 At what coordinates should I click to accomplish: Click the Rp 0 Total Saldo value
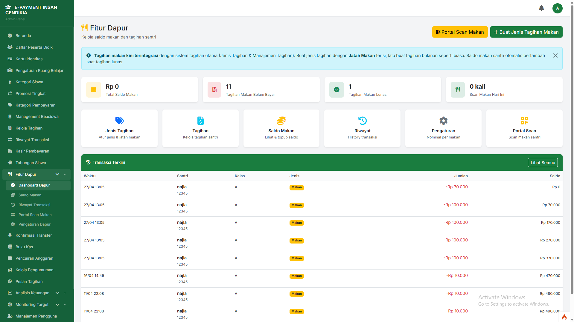pos(112,87)
